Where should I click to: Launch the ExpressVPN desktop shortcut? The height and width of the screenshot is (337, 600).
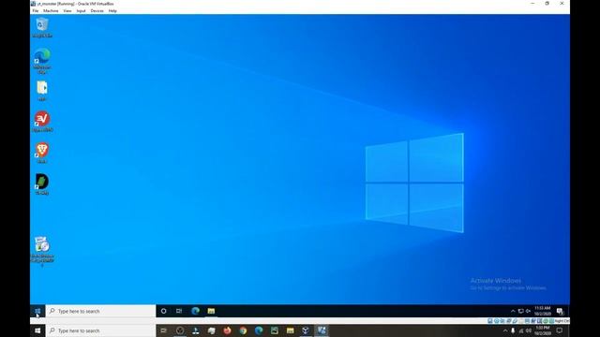point(42,121)
